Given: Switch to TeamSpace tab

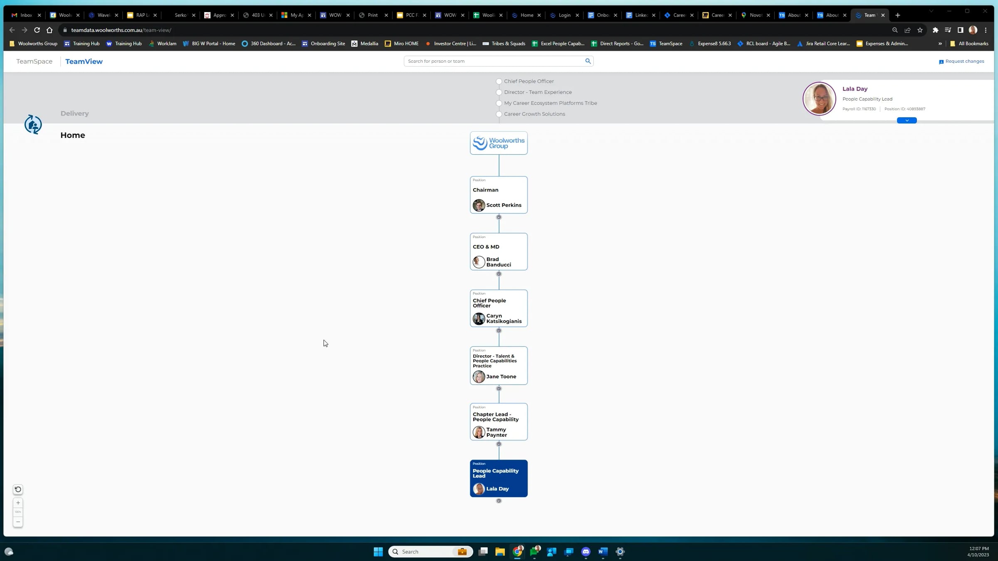Looking at the screenshot, I should [x=35, y=62].
